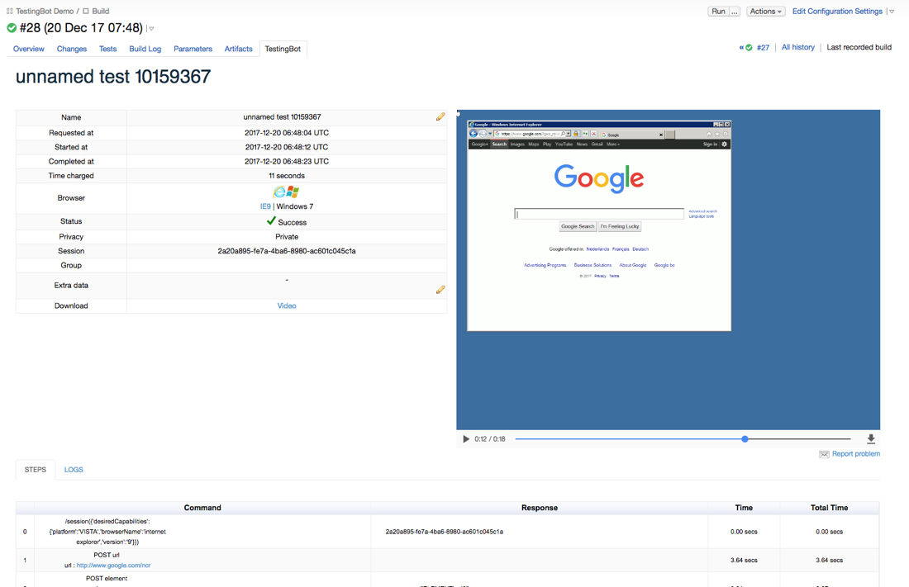The height and width of the screenshot is (587, 909).
Task: Click the 'Last recorded build' label
Action: [x=859, y=47]
